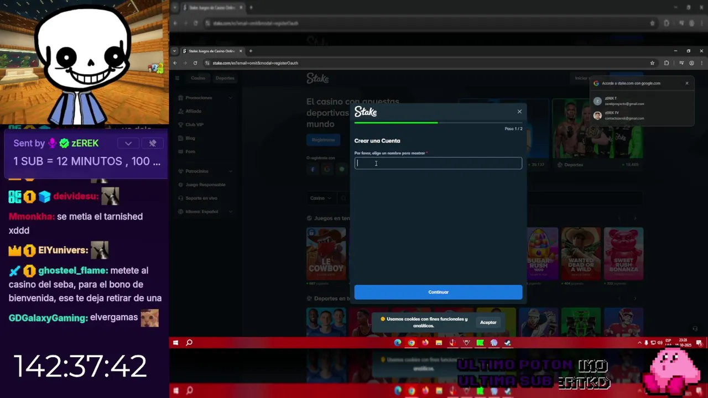This screenshot has width=708, height=398.
Task: Open Blog in the sidebar
Action: [190, 138]
